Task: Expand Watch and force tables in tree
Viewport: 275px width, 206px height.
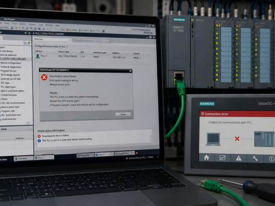Action: point(12,91)
